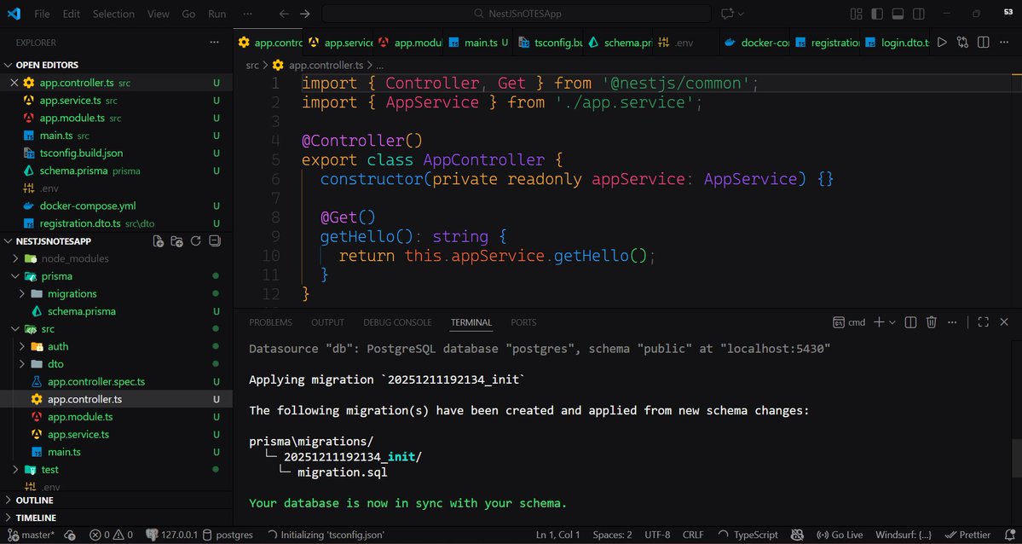Toggle the secondary side bar visibility
The image size is (1022, 544).
(x=918, y=14)
